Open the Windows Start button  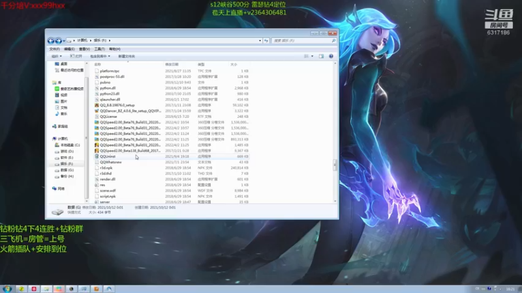(x=7, y=289)
